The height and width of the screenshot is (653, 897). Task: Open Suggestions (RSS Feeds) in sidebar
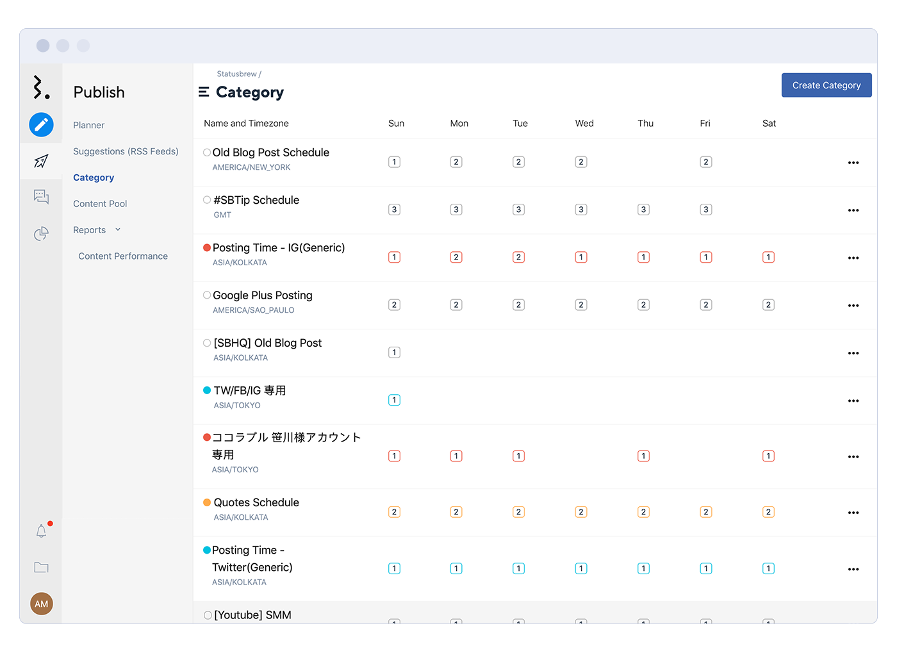click(x=126, y=151)
